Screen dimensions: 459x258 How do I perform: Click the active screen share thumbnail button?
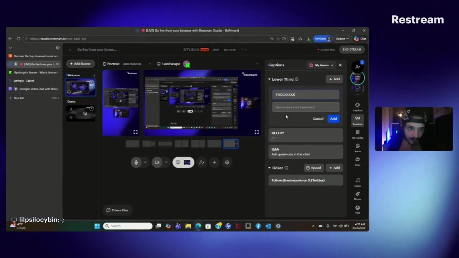pos(187,162)
